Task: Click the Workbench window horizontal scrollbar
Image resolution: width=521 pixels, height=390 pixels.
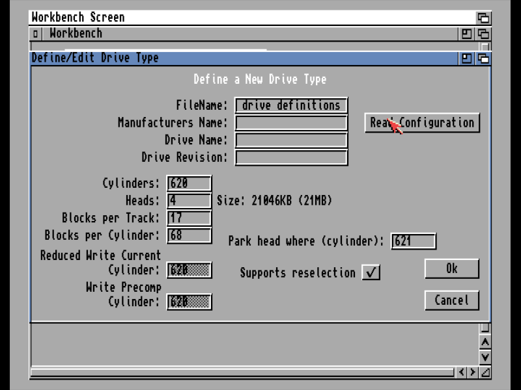Action: 242,372
